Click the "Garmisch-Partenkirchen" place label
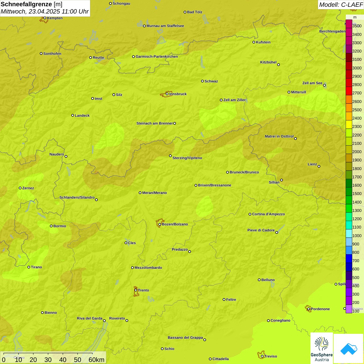 pyautogui.click(x=157, y=56)
